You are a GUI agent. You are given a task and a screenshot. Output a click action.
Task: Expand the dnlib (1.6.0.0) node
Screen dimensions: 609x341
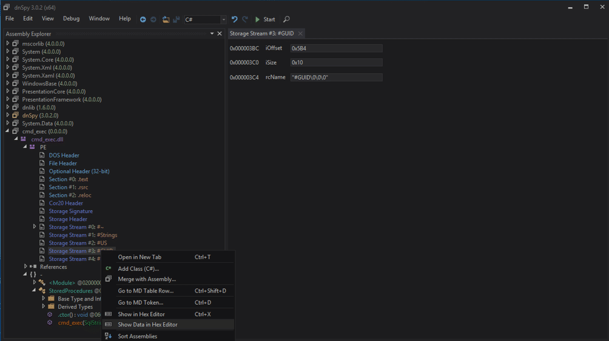(8, 107)
